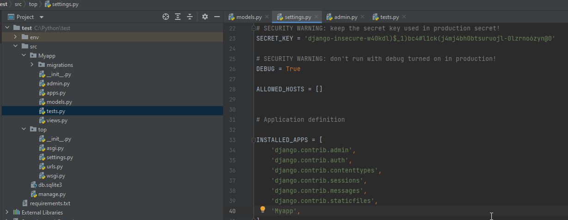The image size is (568, 220).
Task: Select views.py in project tree
Action: tap(53, 120)
